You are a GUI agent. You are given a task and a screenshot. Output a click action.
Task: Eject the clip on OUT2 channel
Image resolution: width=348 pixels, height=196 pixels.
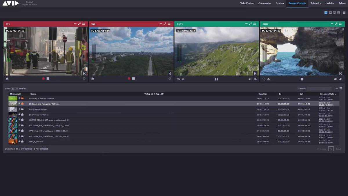point(269,79)
